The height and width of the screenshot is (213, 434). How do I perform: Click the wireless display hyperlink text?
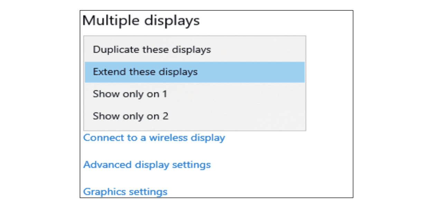[154, 138]
